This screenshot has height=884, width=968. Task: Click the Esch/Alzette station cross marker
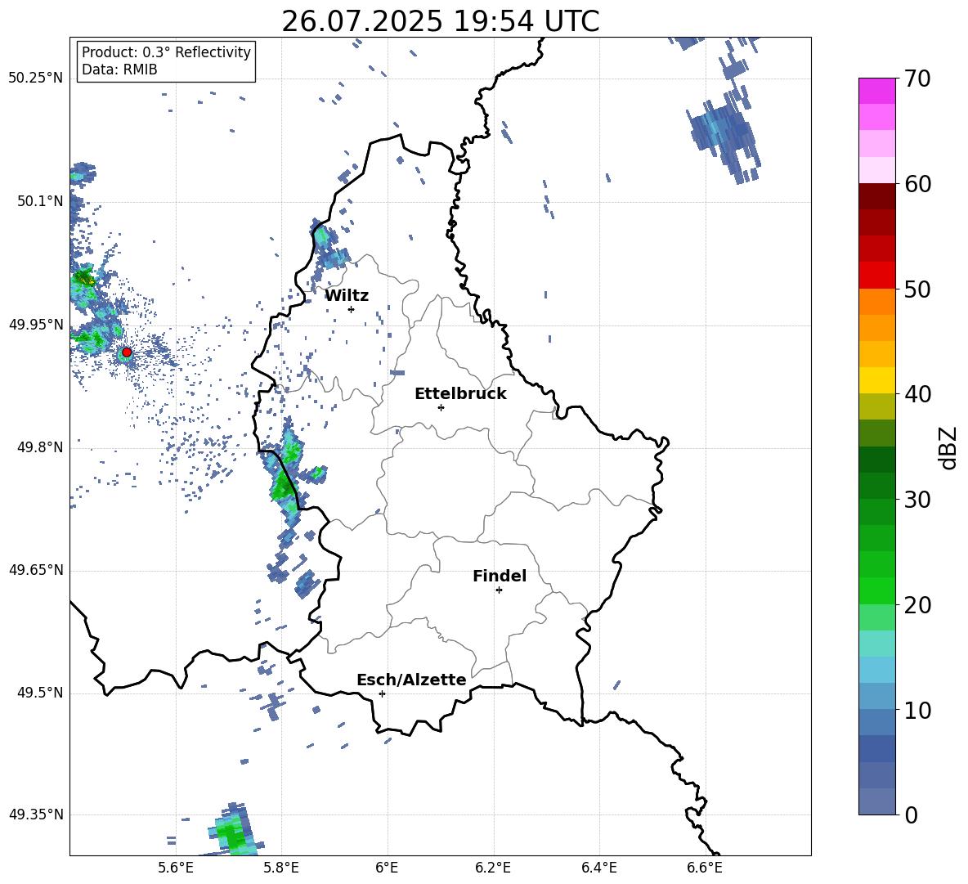coord(382,693)
